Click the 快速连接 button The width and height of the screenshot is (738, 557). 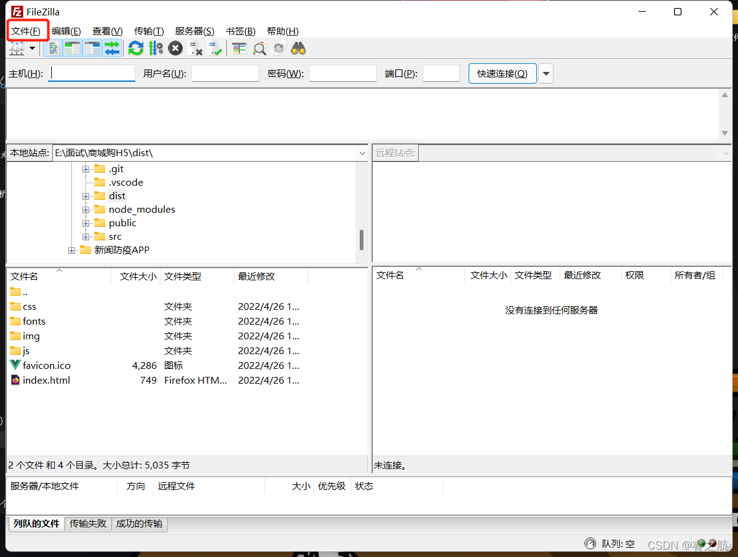(x=502, y=74)
